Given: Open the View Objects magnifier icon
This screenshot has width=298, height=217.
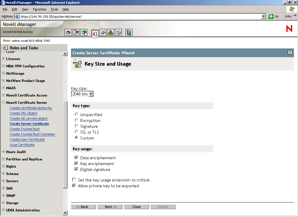Looking at the screenshot, I should click(x=103, y=33).
